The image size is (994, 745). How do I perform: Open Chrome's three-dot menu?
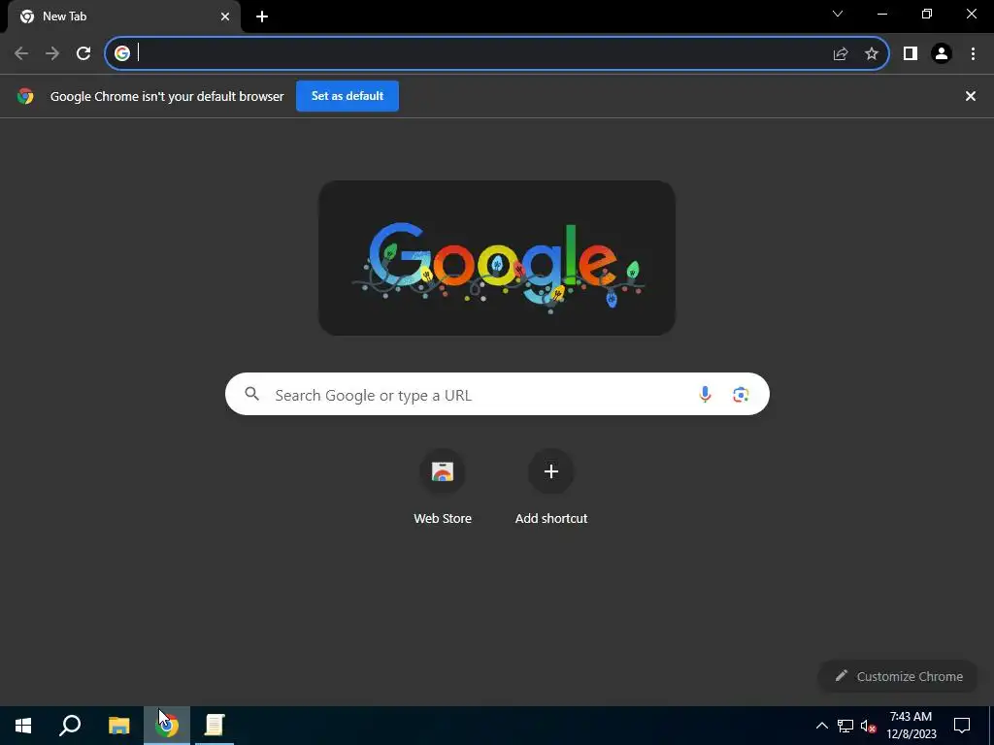[973, 53]
